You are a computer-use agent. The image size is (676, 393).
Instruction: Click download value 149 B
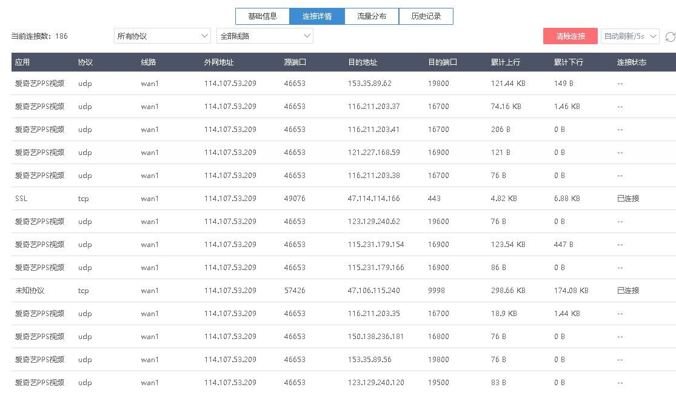(x=563, y=83)
